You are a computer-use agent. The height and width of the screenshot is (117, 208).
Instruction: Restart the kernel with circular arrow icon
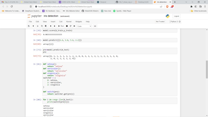(70, 26)
